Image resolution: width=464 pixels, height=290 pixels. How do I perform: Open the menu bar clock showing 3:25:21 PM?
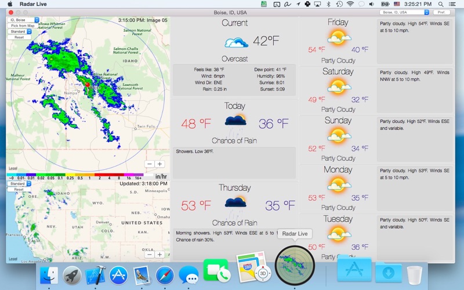(418, 4)
